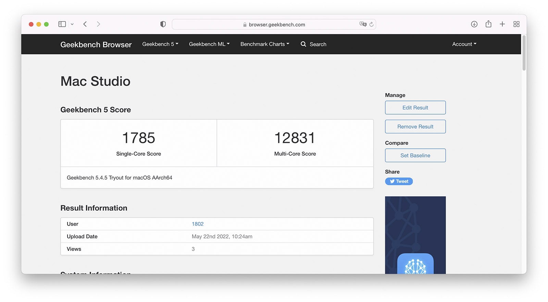Open the privacy report shield icon
548x302 pixels.
click(163, 24)
